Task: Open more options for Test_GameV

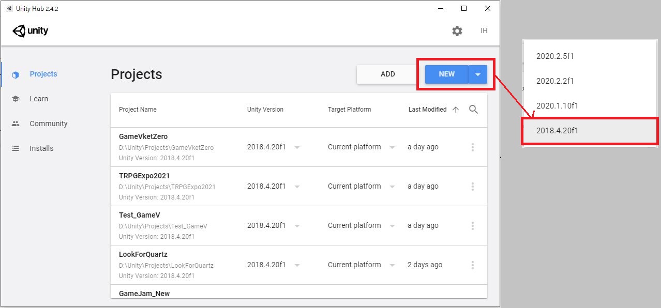Action: (473, 226)
